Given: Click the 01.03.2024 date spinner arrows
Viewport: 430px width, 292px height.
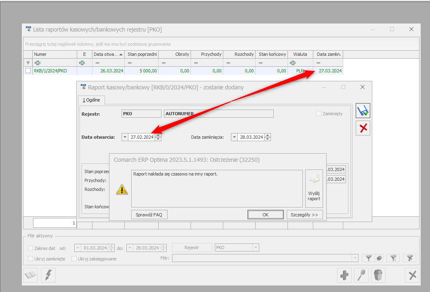Looking at the screenshot, I should [111, 248].
